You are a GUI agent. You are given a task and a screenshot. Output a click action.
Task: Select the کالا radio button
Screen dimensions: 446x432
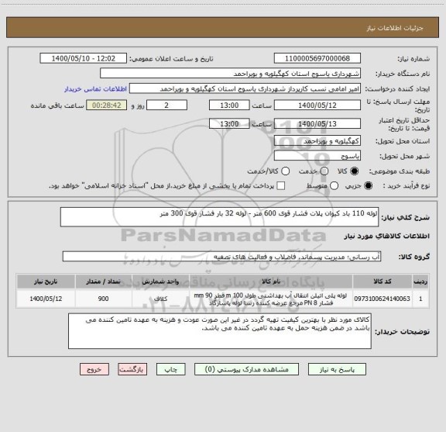coord(355,171)
